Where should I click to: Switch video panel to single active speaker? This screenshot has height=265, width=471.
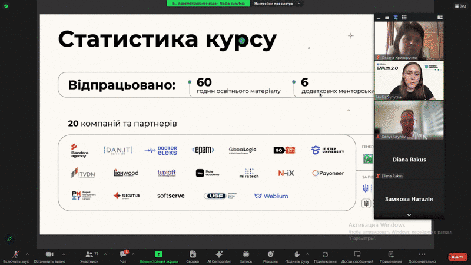tap(387, 18)
